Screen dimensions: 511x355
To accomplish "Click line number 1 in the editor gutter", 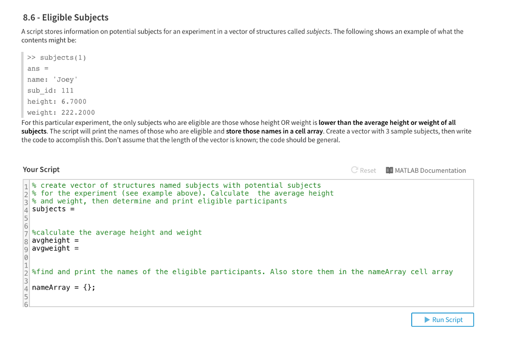I will (25, 185).
